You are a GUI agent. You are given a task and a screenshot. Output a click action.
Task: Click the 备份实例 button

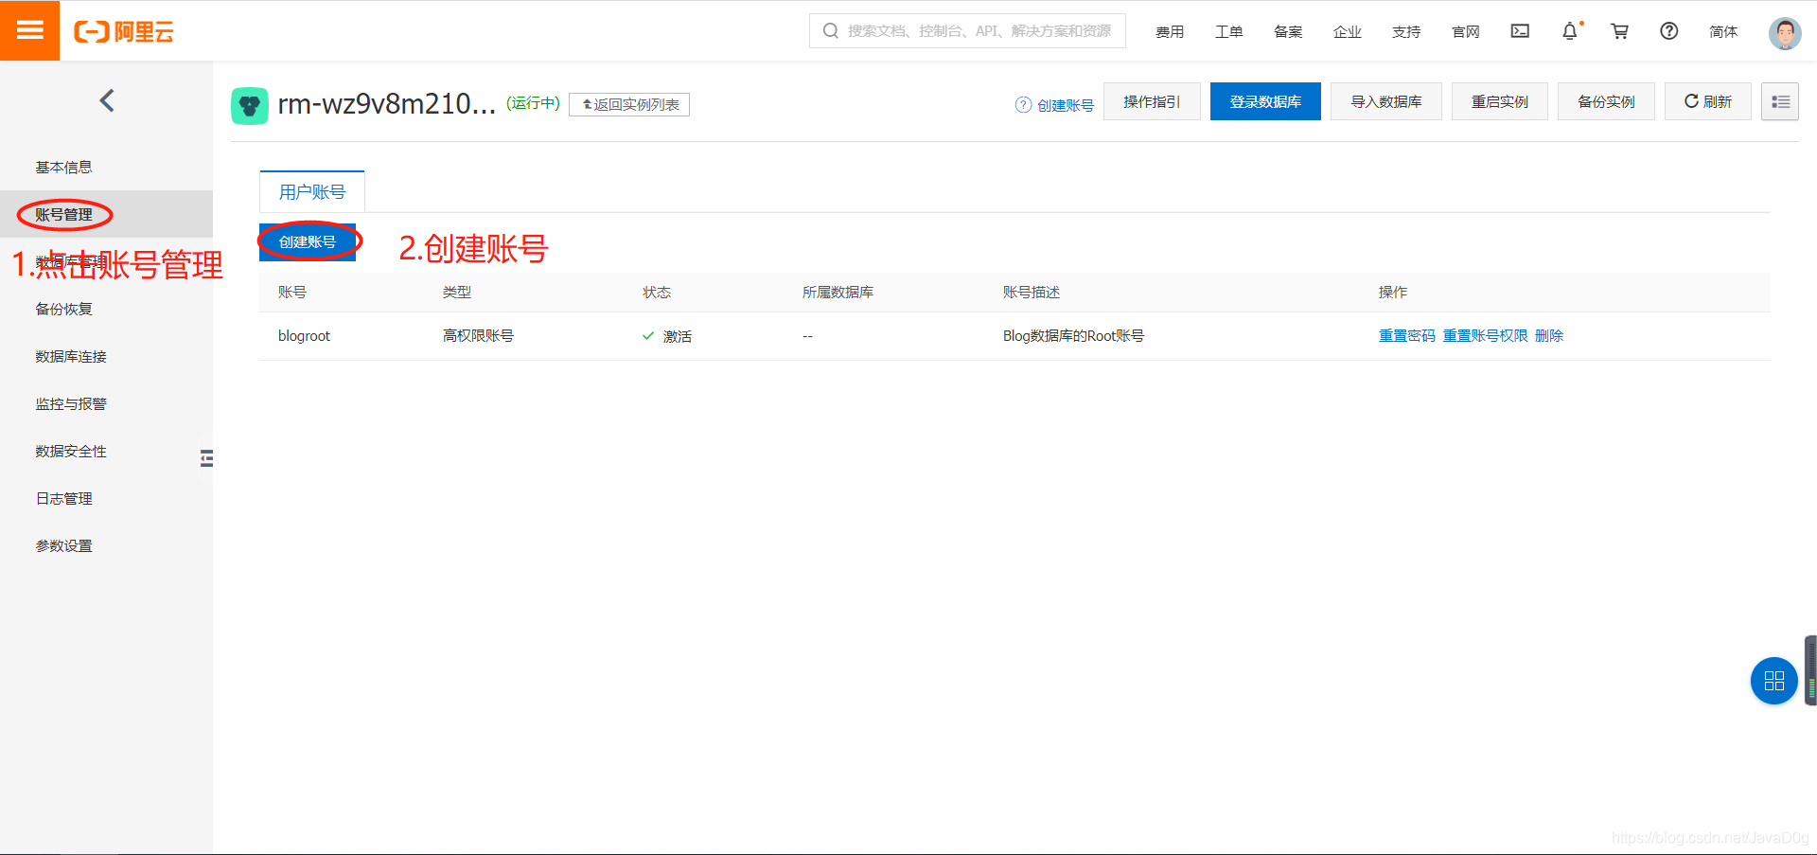point(1606,101)
